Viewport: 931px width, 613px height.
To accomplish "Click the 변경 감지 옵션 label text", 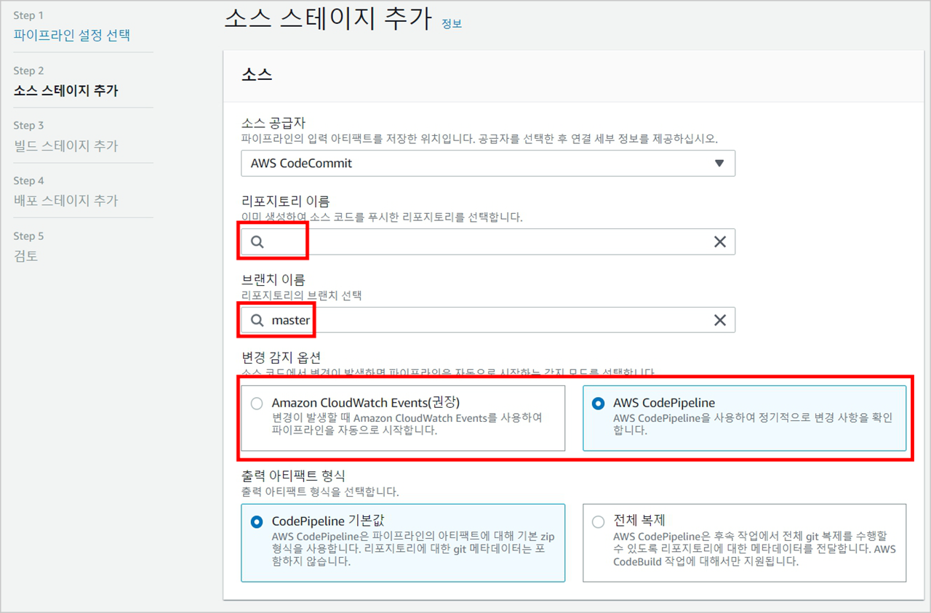I will pos(281,358).
